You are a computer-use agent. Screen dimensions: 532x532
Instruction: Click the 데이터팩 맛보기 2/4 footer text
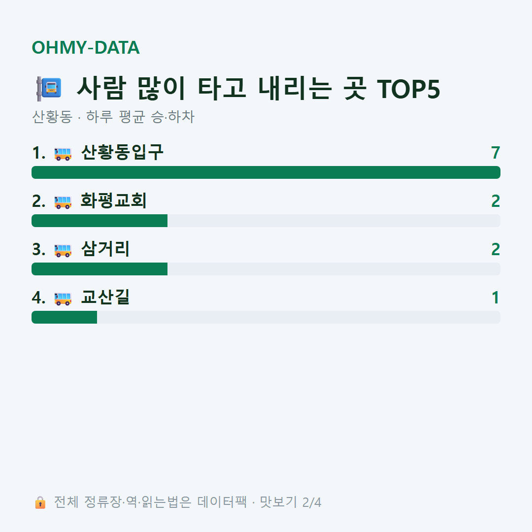(x=259, y=502)
